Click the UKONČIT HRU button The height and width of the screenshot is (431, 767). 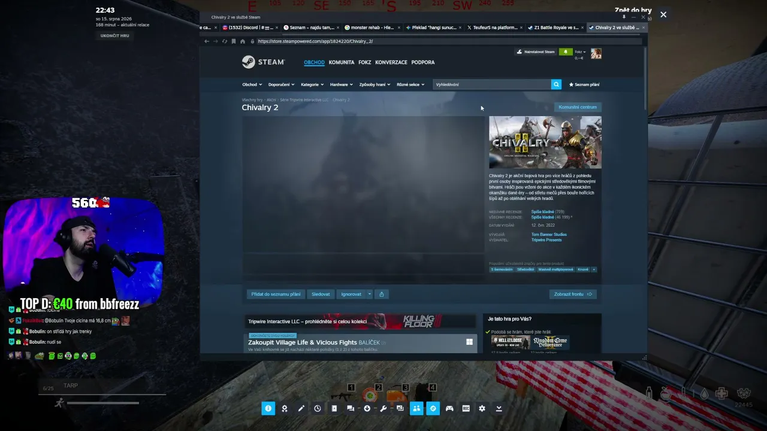tap(115, 36)
